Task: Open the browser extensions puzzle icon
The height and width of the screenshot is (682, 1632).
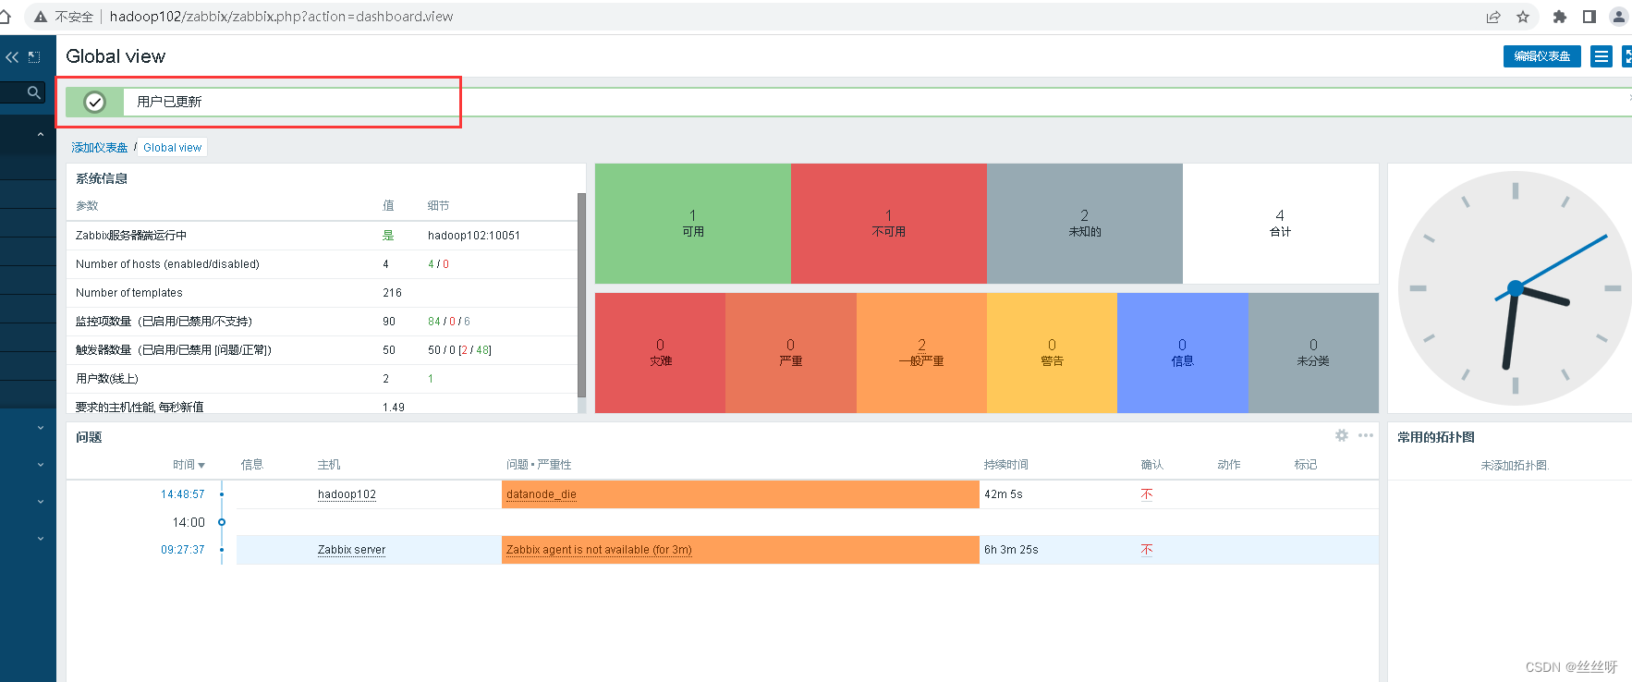Action: click(1560, 17)
